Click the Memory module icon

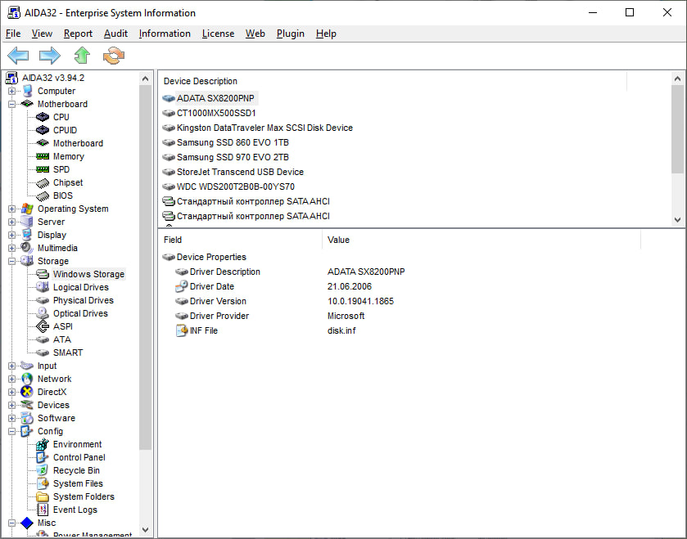click(43, 156)
